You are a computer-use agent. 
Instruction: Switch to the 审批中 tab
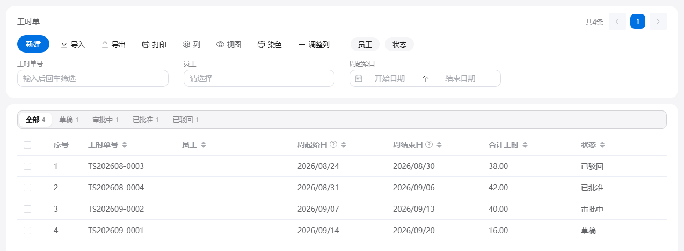tap(105, 120)
